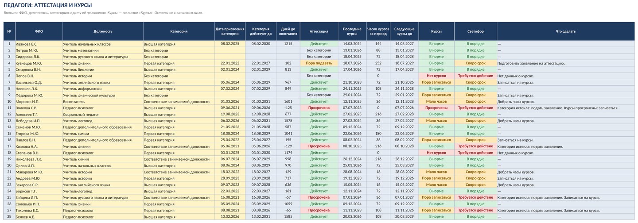Select the name cell "Соловьёв И.П."

coord(39,204)
